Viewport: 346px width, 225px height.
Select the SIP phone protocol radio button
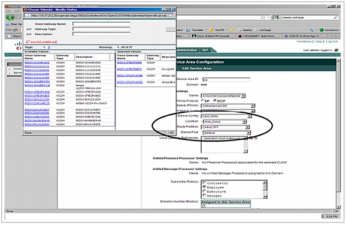coord(202,101)
